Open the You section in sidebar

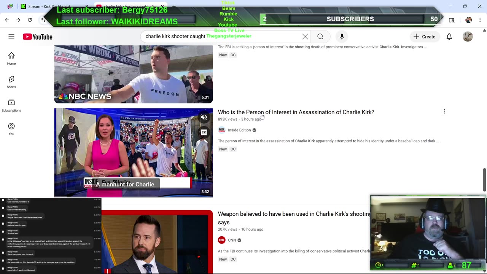pyautogui.click(x=11, y=129)
